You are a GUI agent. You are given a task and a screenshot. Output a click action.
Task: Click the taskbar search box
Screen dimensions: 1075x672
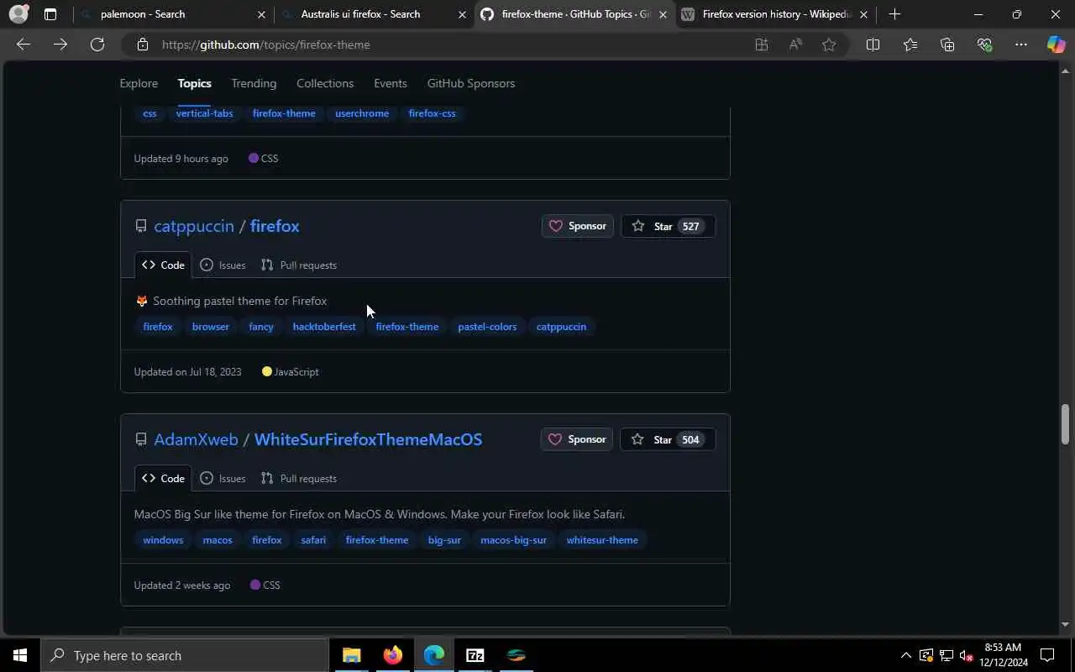click(x=185, y=655)
